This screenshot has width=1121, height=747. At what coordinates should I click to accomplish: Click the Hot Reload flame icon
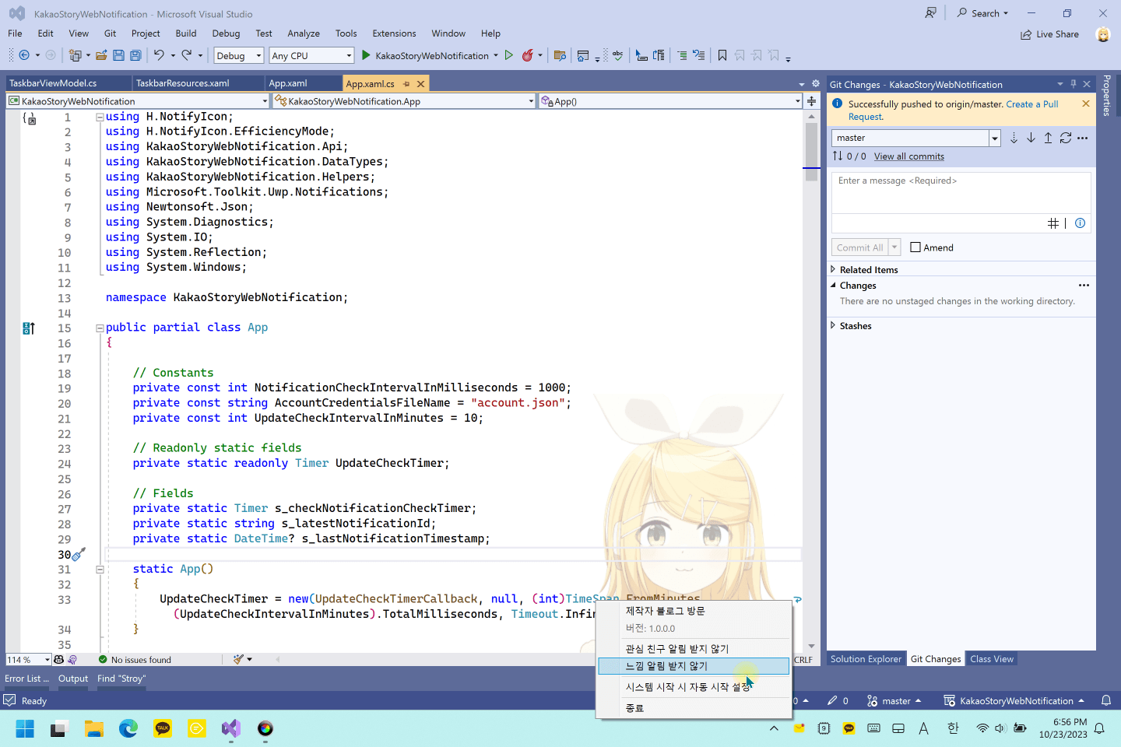[527, 55]
